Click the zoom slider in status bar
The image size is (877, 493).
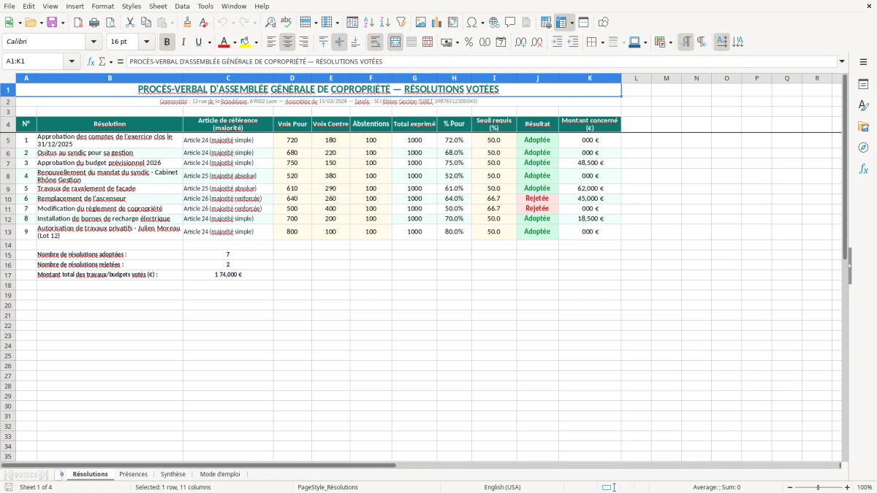click(818, 487)
